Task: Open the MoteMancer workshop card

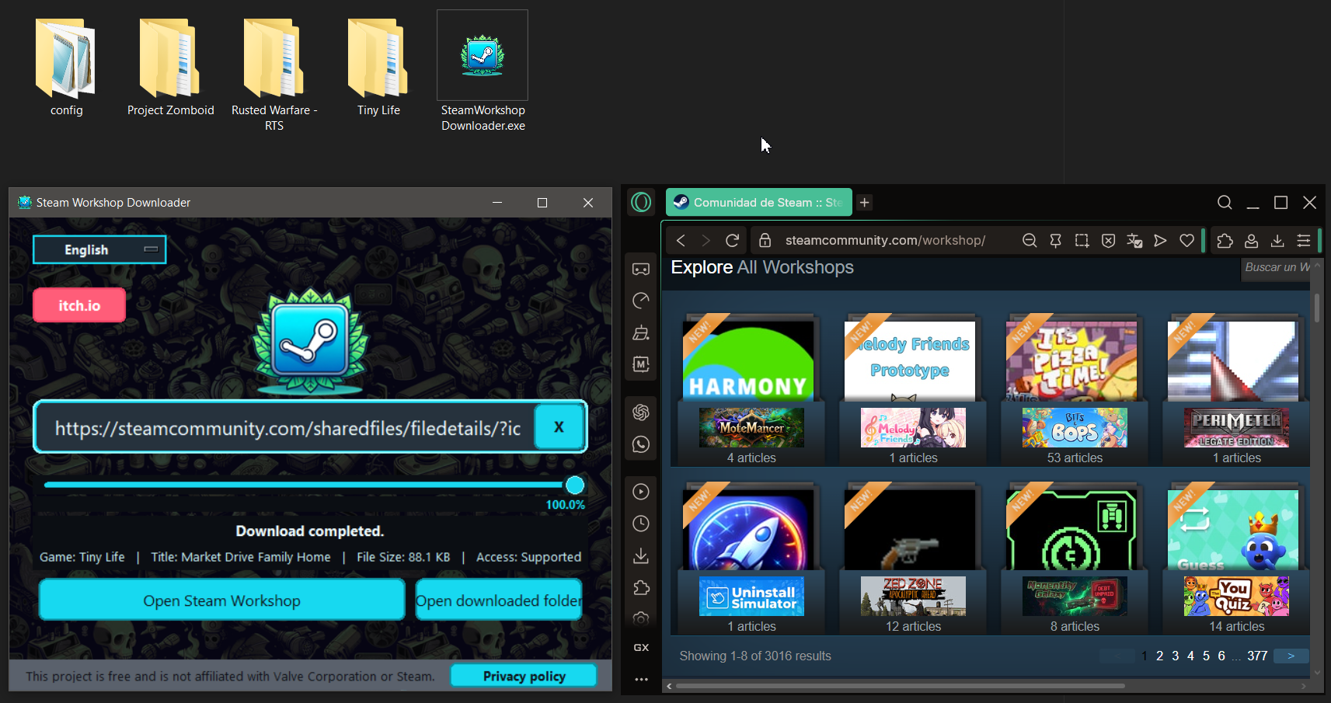Action: point(751,391)
